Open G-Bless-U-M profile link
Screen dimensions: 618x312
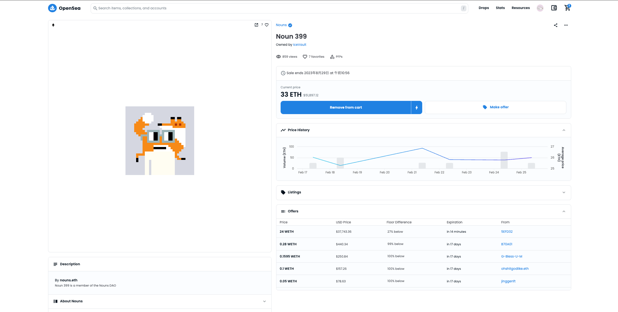coord(512,257)
